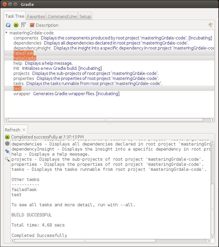Select the projects task
The width and height of the screenshot is (219, 247).
(x=21, y=73)
